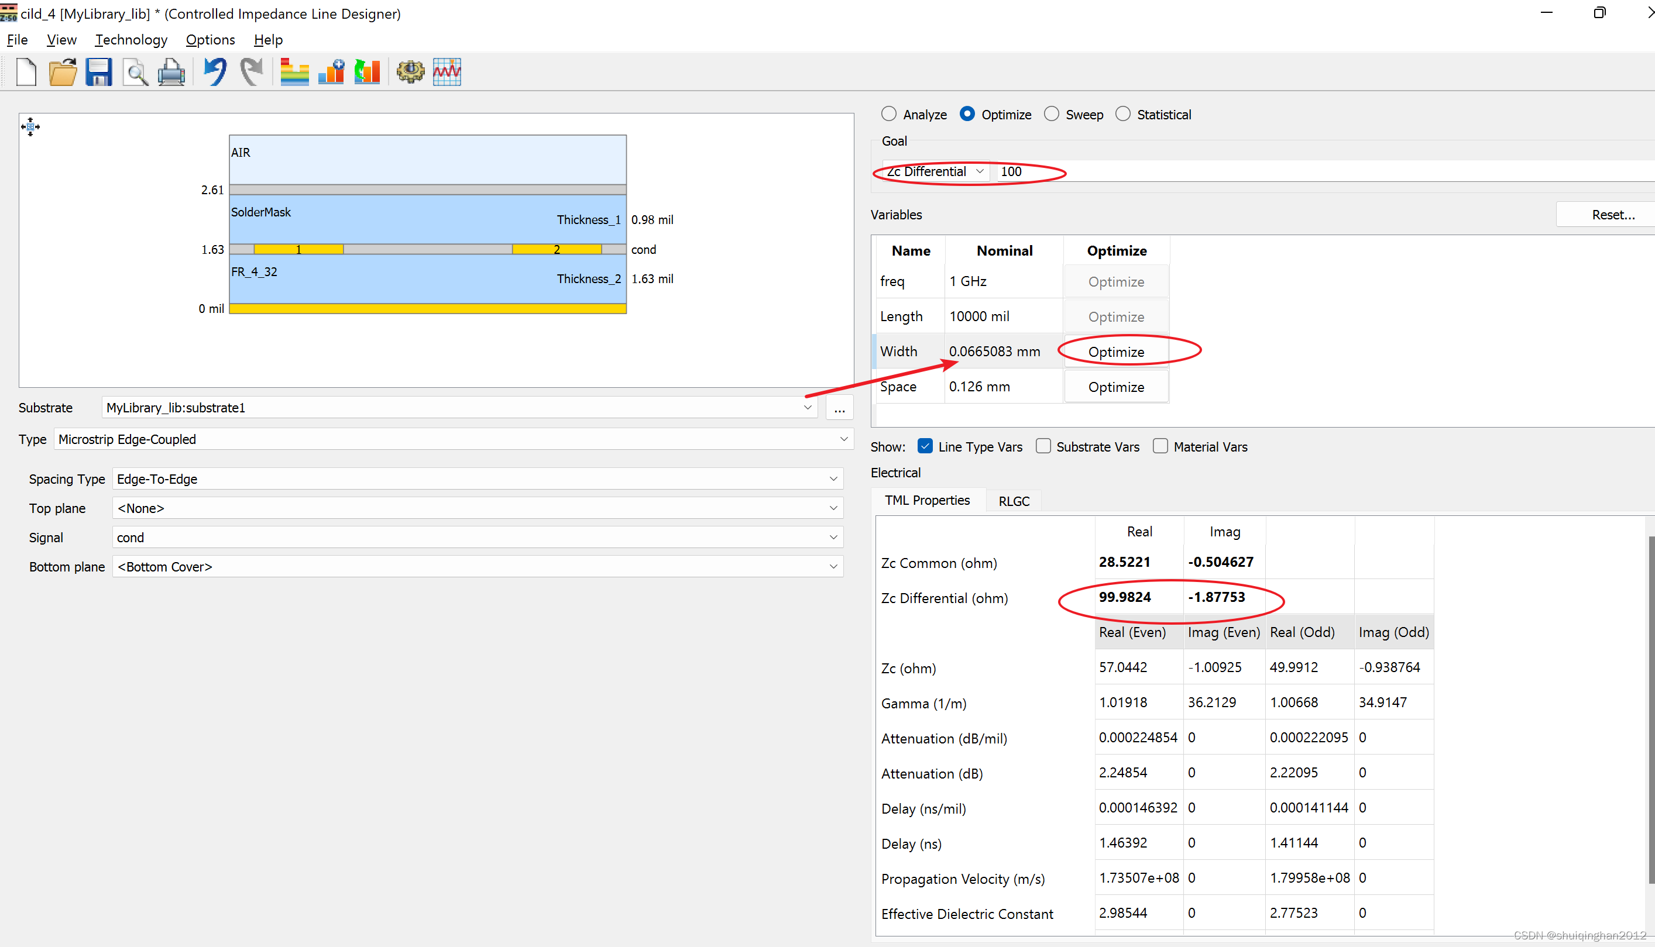
Task: Select the Analyze radio button
Action: [888, 114]
